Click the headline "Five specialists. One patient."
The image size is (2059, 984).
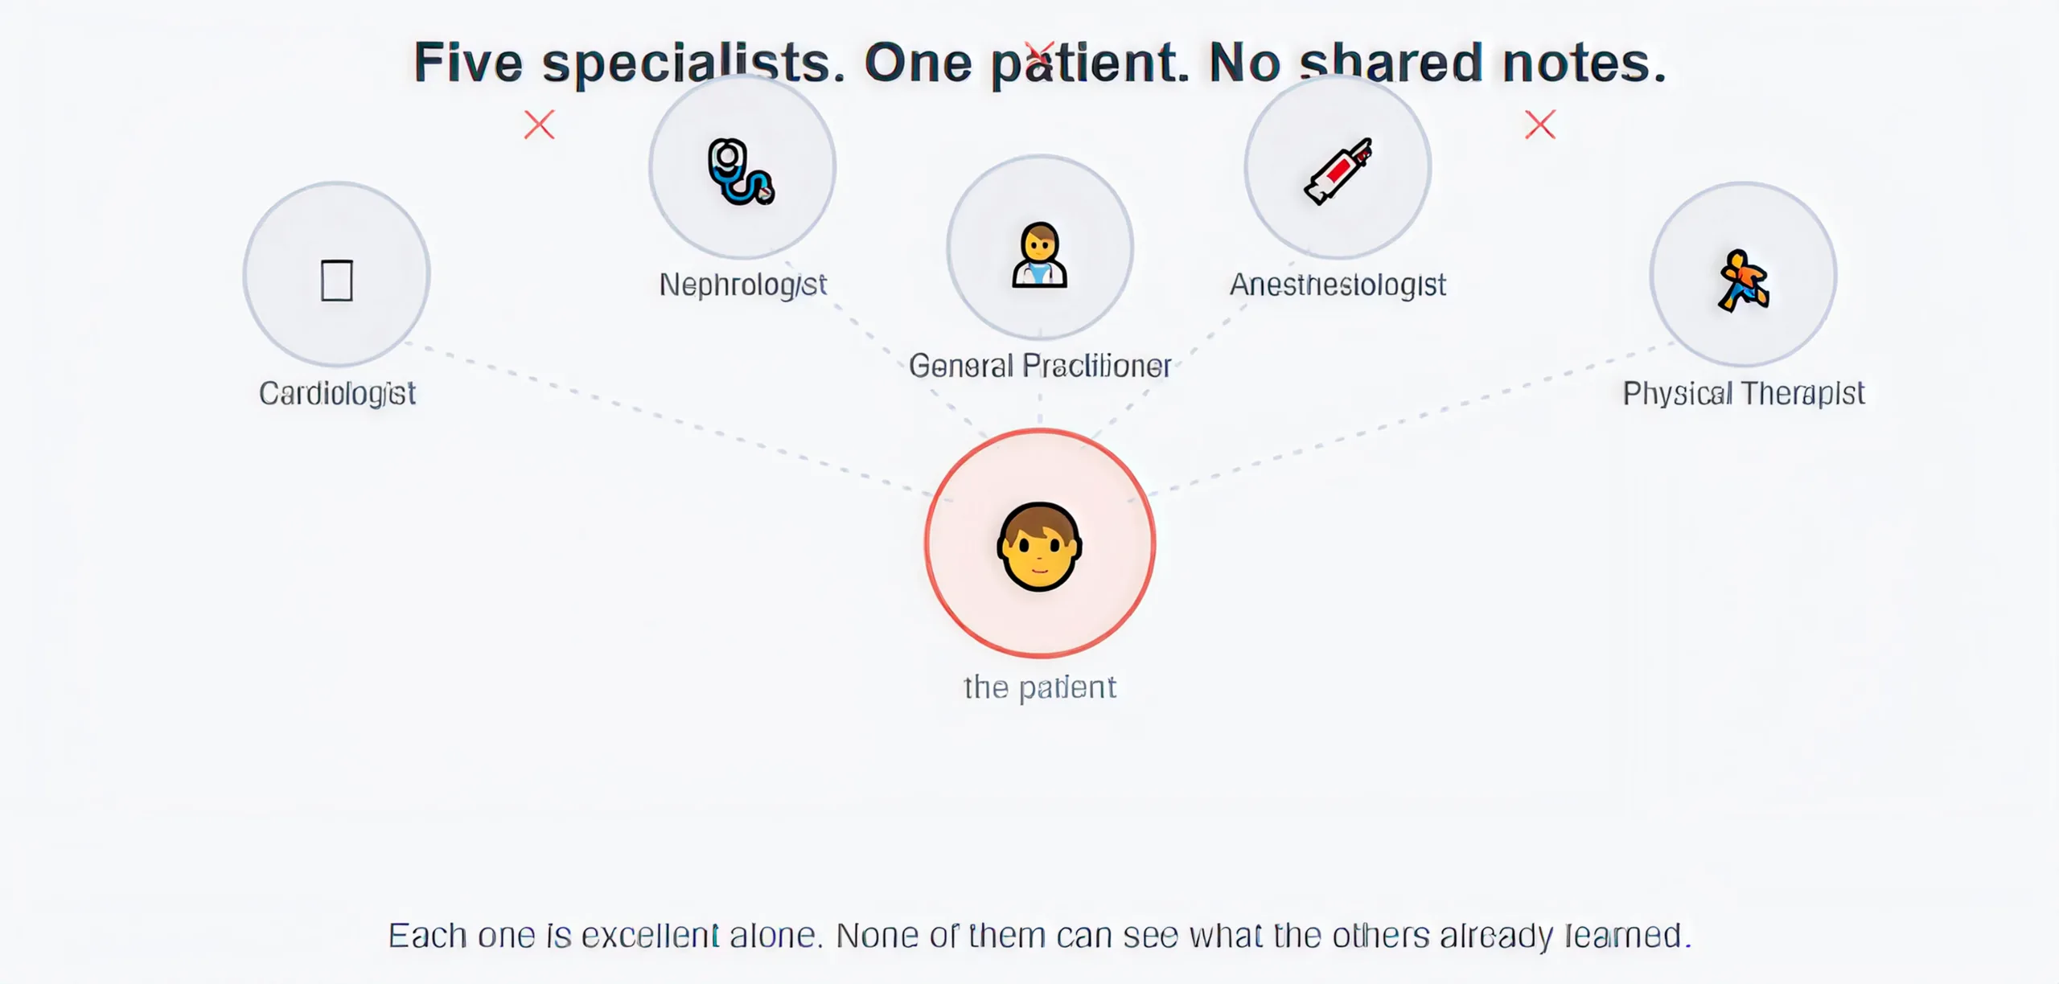(x=801, y=63)
